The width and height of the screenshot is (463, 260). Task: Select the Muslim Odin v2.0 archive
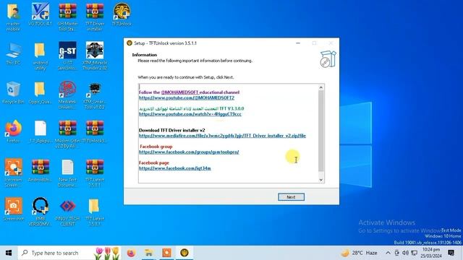67,134
